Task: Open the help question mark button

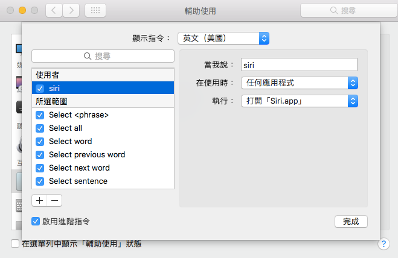Action: [x=384, y=244]
